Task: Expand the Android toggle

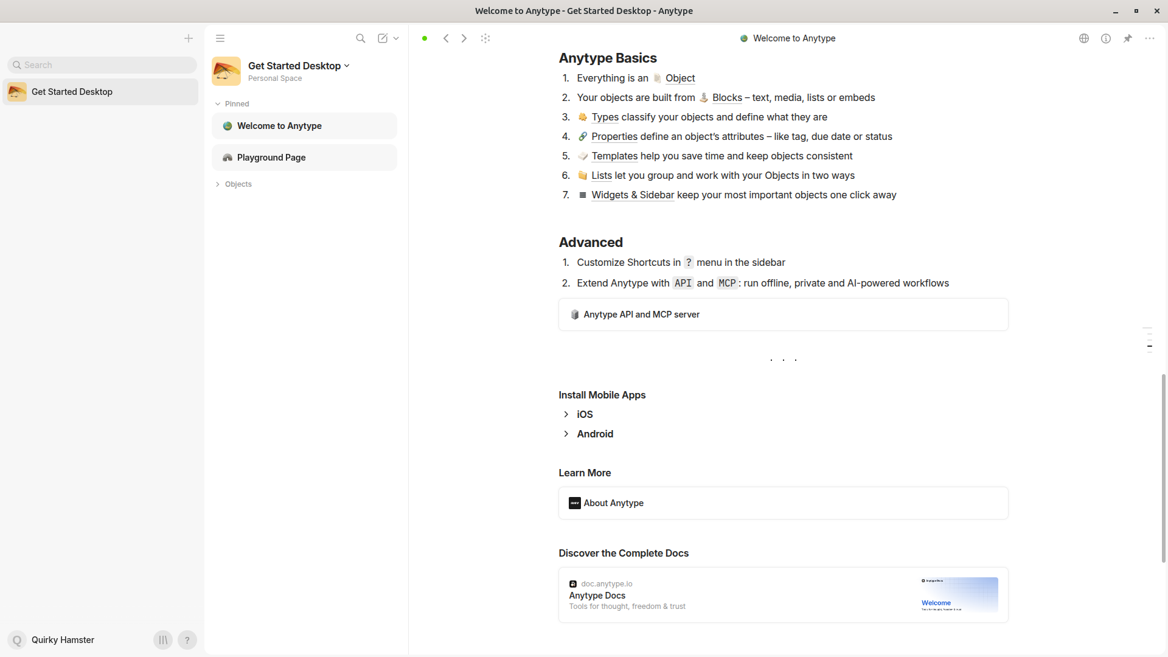Action: click(566, 434)
